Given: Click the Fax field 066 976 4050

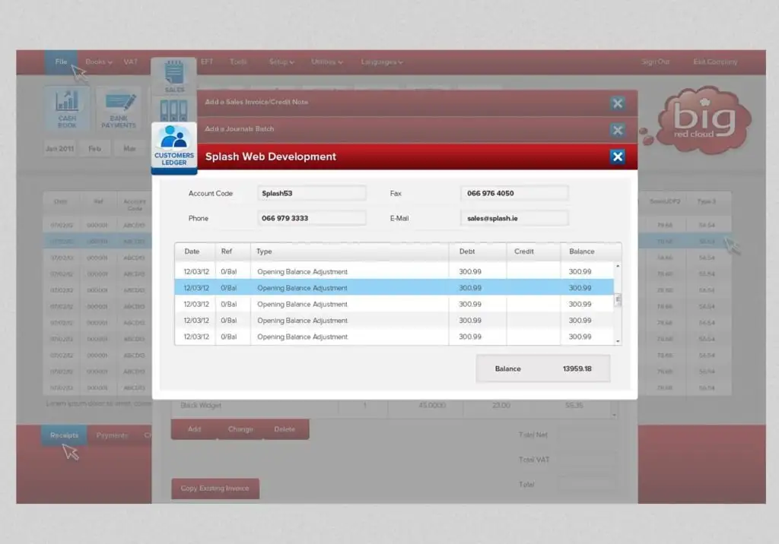Looking at the screenshot, I should tap(514, 193).
